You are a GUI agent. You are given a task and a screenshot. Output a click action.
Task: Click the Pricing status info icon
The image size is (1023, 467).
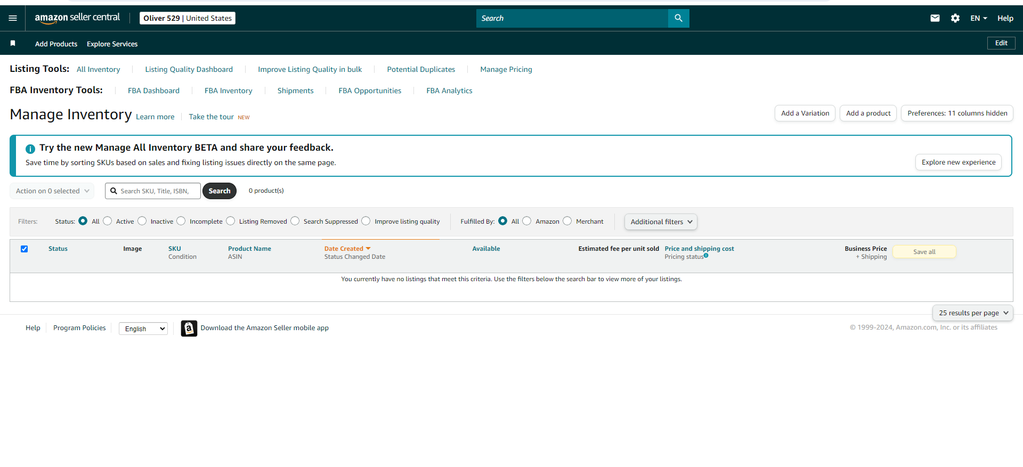[x=706, y=255]
